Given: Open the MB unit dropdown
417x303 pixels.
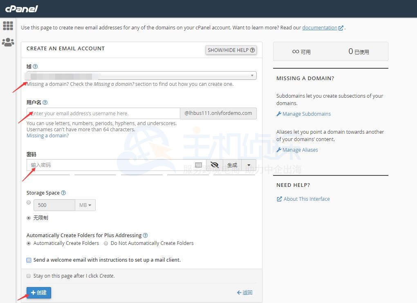Looking at the screenshot, I should point(85,205).
